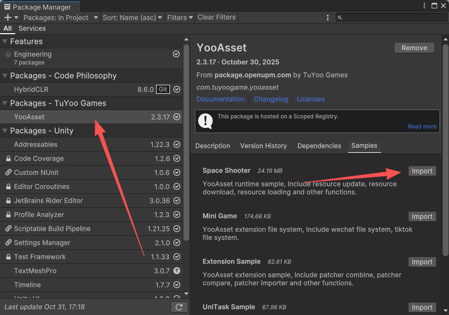449x315 pixels.
Task: Open the Sort: Name (asc) dropdown
Action: (x=132, y=17)
